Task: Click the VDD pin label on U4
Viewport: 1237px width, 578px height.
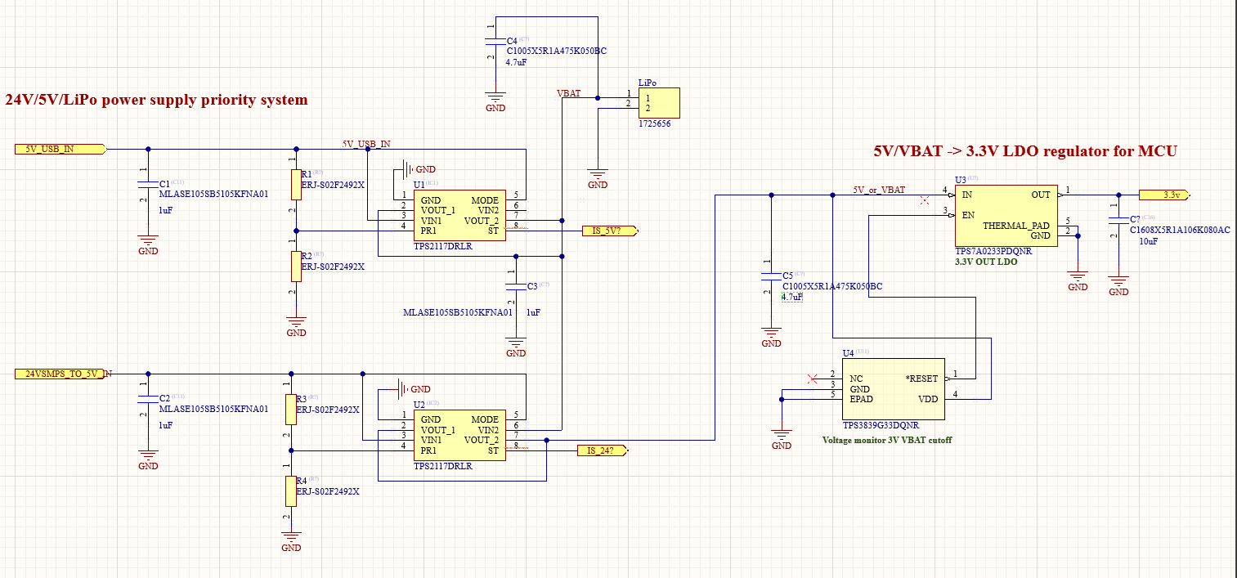Action: coord(929,399)
